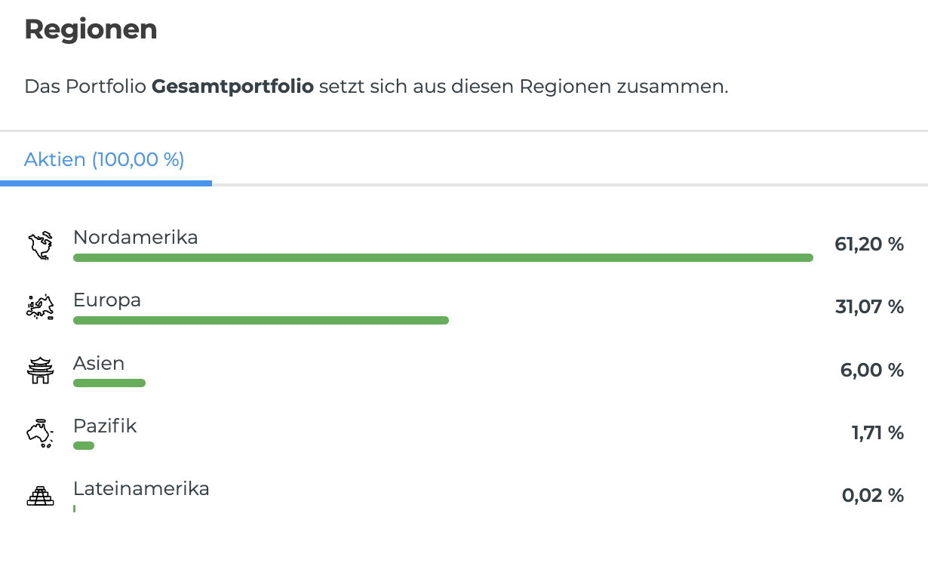Click the Pazifik green progress bar
928x563 pixels.
coord(84,446)
